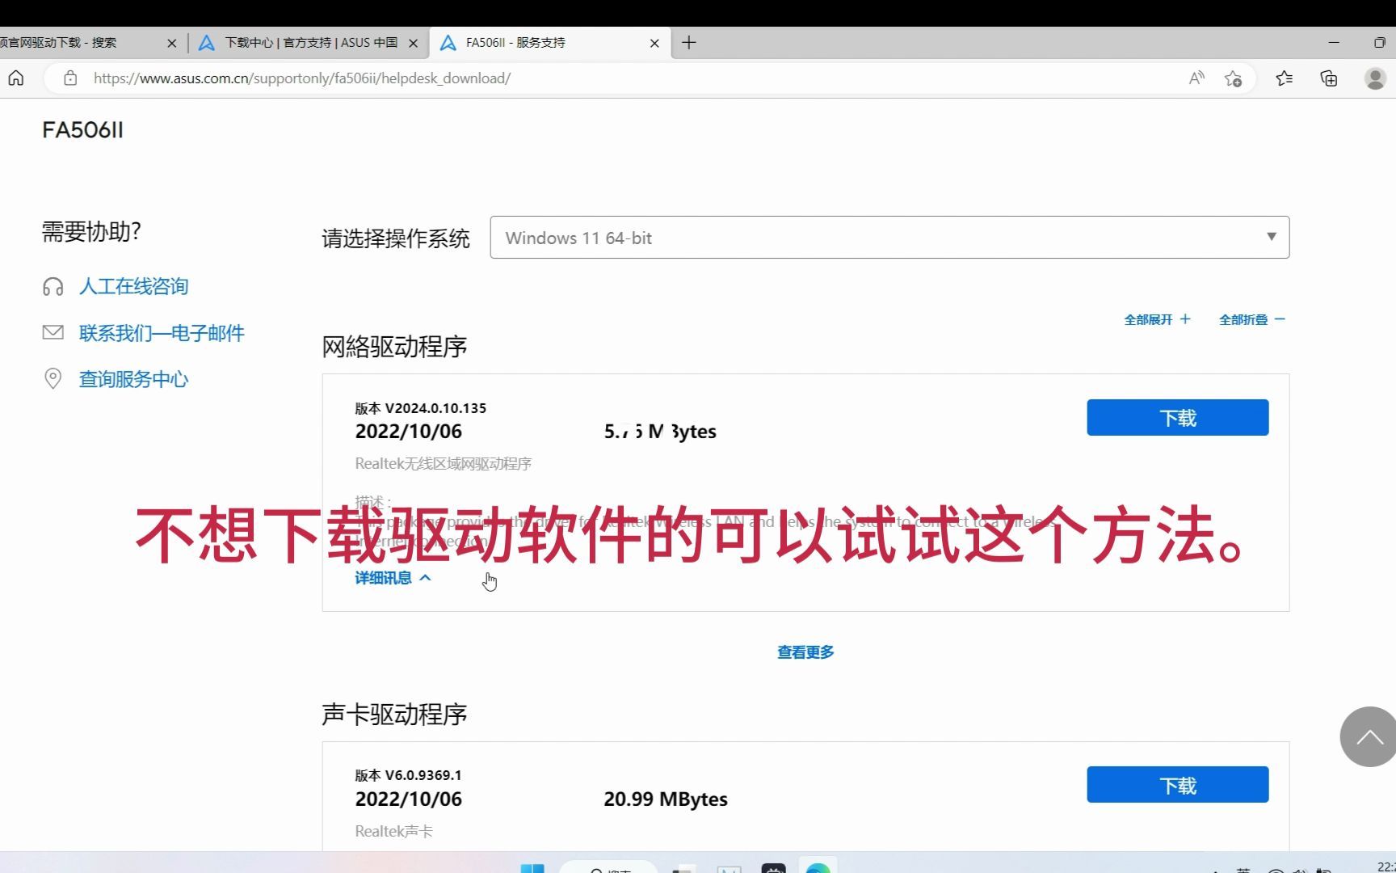This screenshot has height=873, width=1396.
Task: Open the browser profile avatar
Action: pos(1375,78)
